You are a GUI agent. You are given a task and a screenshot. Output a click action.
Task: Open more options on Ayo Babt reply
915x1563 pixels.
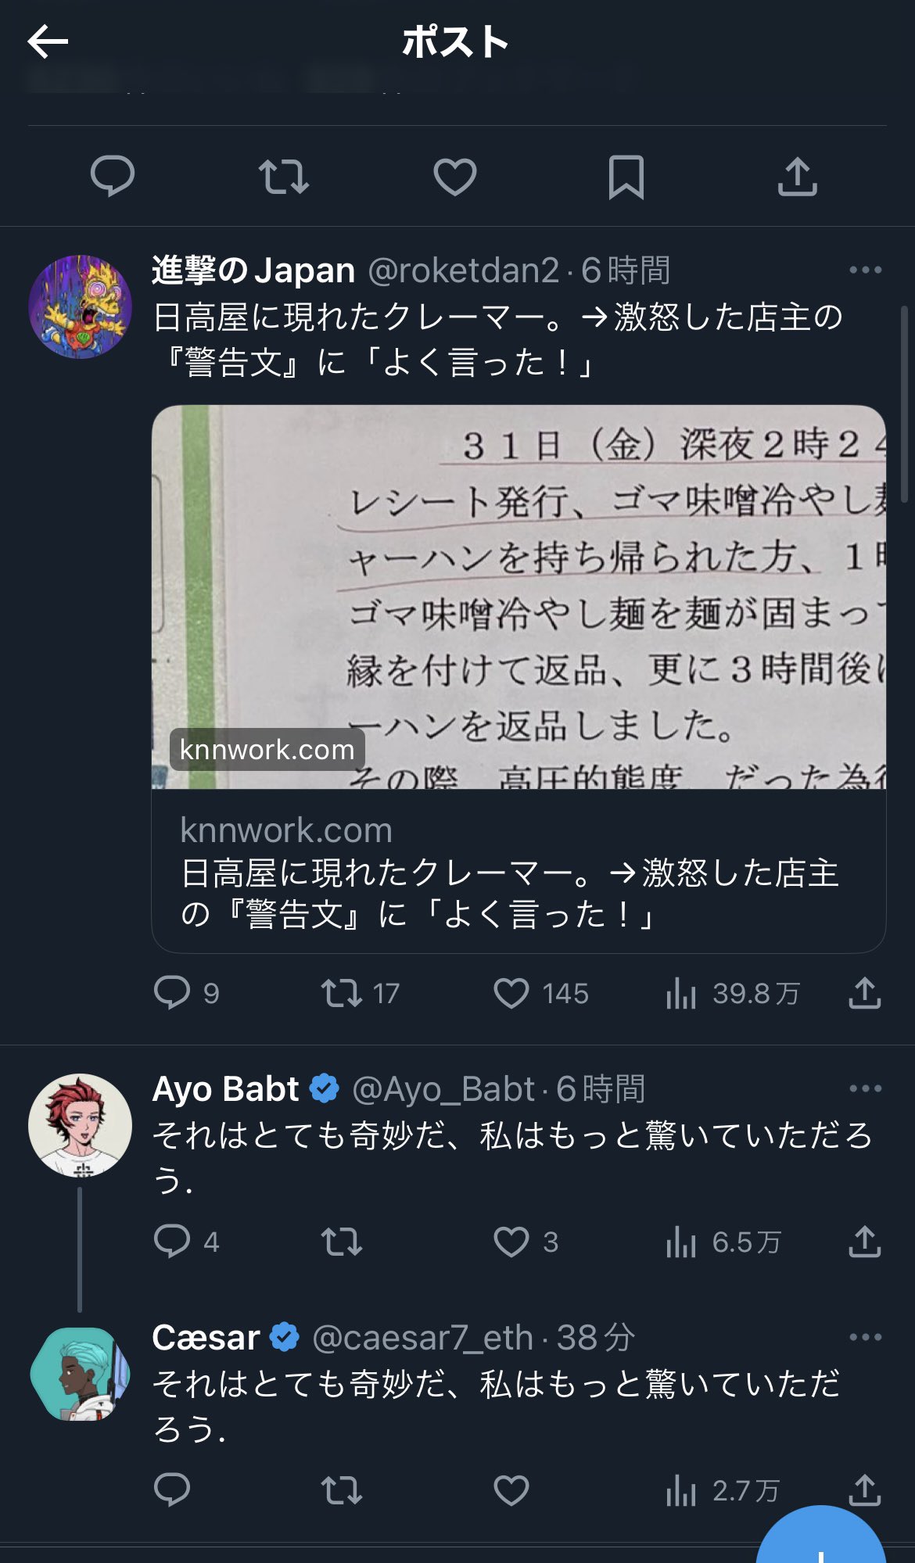coord(865,1088)
